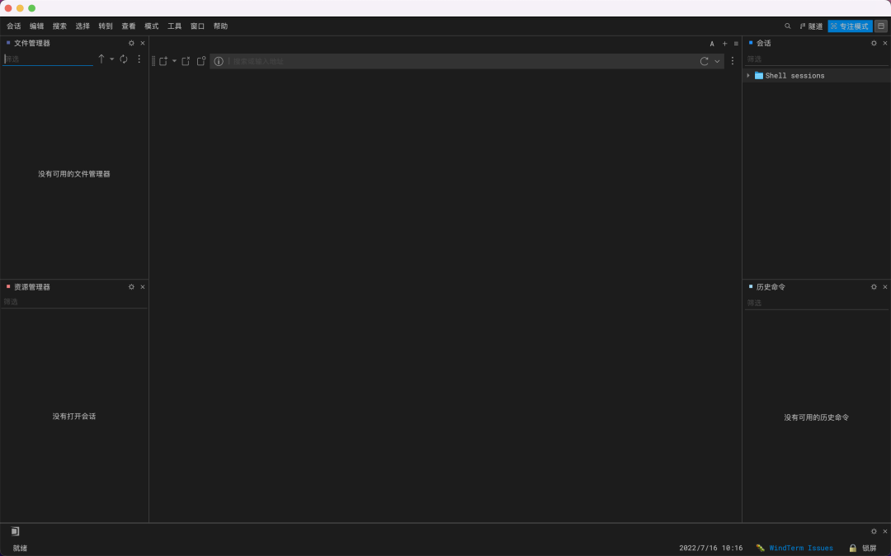Screen dimensions: 891x556
Task: Click the info icon beside the address field
Action: (x=219, y=61)
